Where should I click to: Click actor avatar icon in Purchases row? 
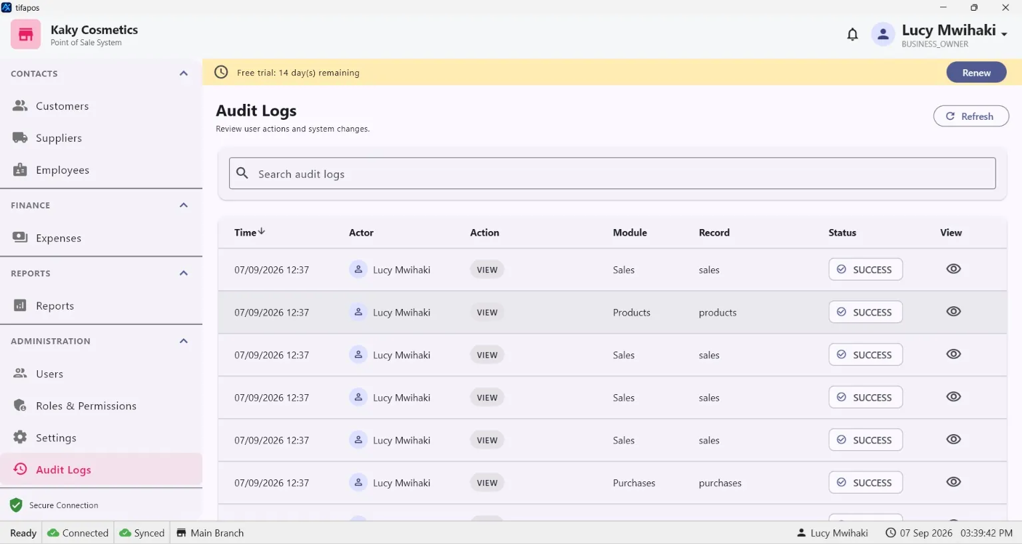point(358,483)
